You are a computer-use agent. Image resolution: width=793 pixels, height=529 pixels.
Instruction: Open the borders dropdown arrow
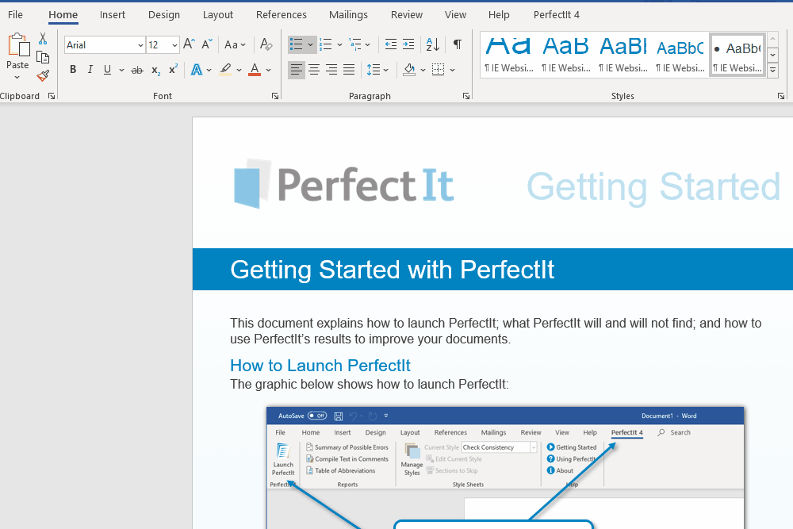[x=452, y=71]
